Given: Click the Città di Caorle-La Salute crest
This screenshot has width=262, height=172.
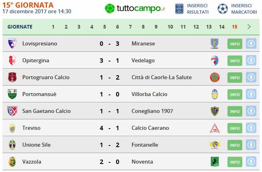Looking at the screenshot, I should [215, 77].
